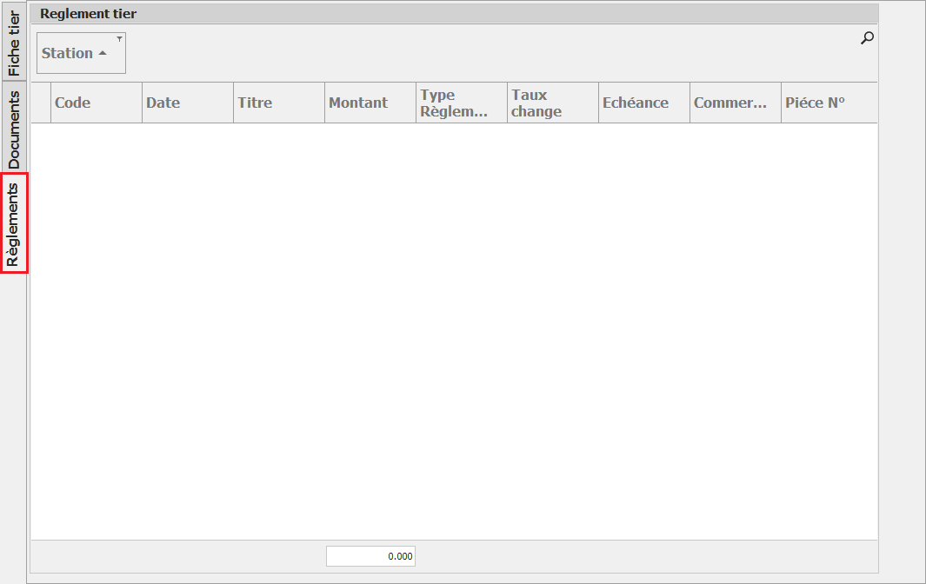Click the total amount field showing 0.000
Screen dimensions: 926x584
pos(370,556)
